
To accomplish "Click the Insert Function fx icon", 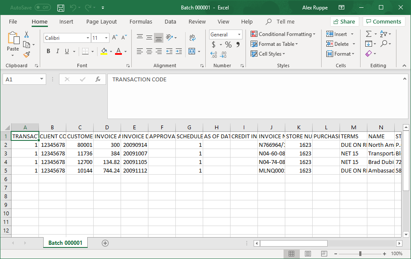I will pyautogui.click(x=98, y=79).
